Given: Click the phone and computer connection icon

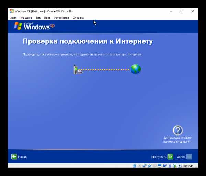Looking at the screenshot, I should pyautogui.click(x=78, y=69).
